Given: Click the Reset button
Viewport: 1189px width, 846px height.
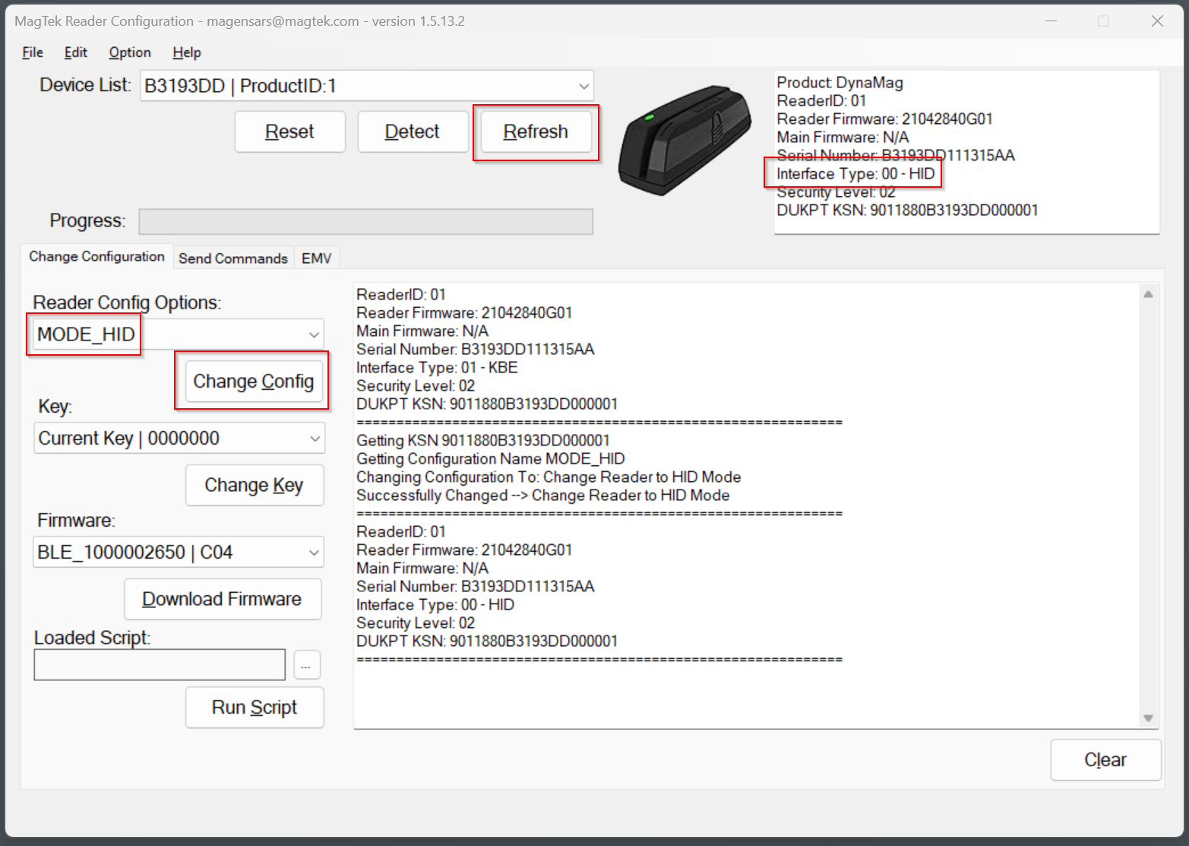Looking at the screenshot, I should pos(289,131).
